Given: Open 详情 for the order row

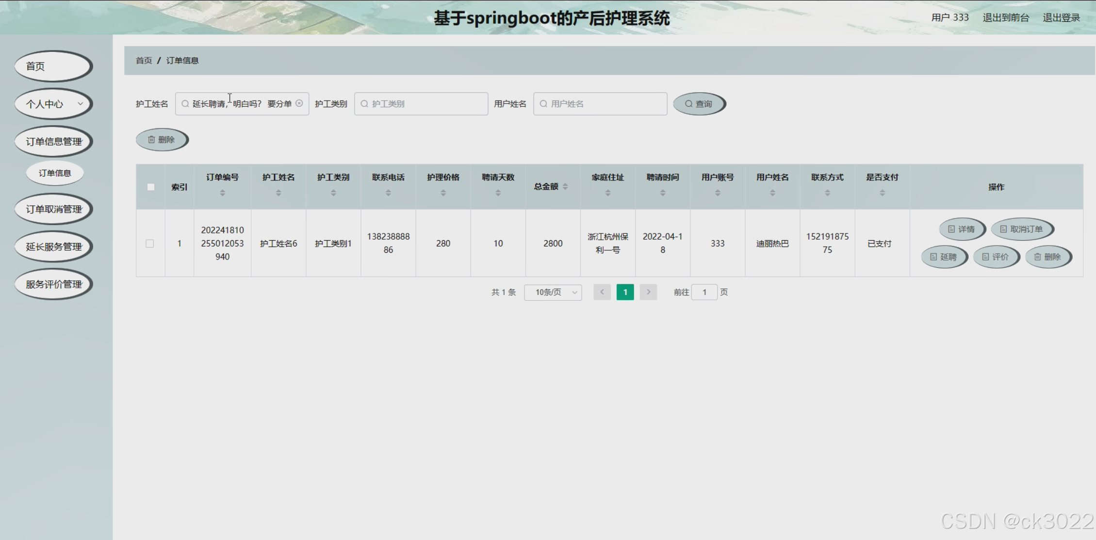Looking at the screenshot, I should [962, 229].
